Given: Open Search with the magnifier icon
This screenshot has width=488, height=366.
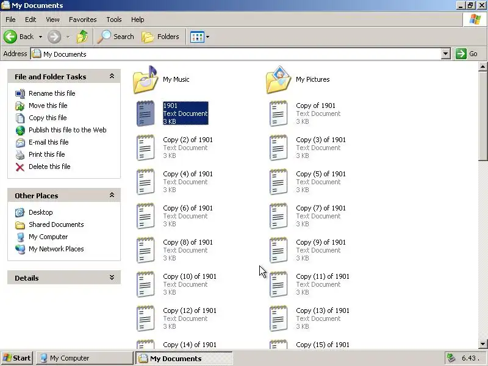Looking at the screenshot, I should [x=104, y=37].
